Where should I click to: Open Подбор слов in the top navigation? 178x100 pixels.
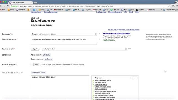(101, 12)
